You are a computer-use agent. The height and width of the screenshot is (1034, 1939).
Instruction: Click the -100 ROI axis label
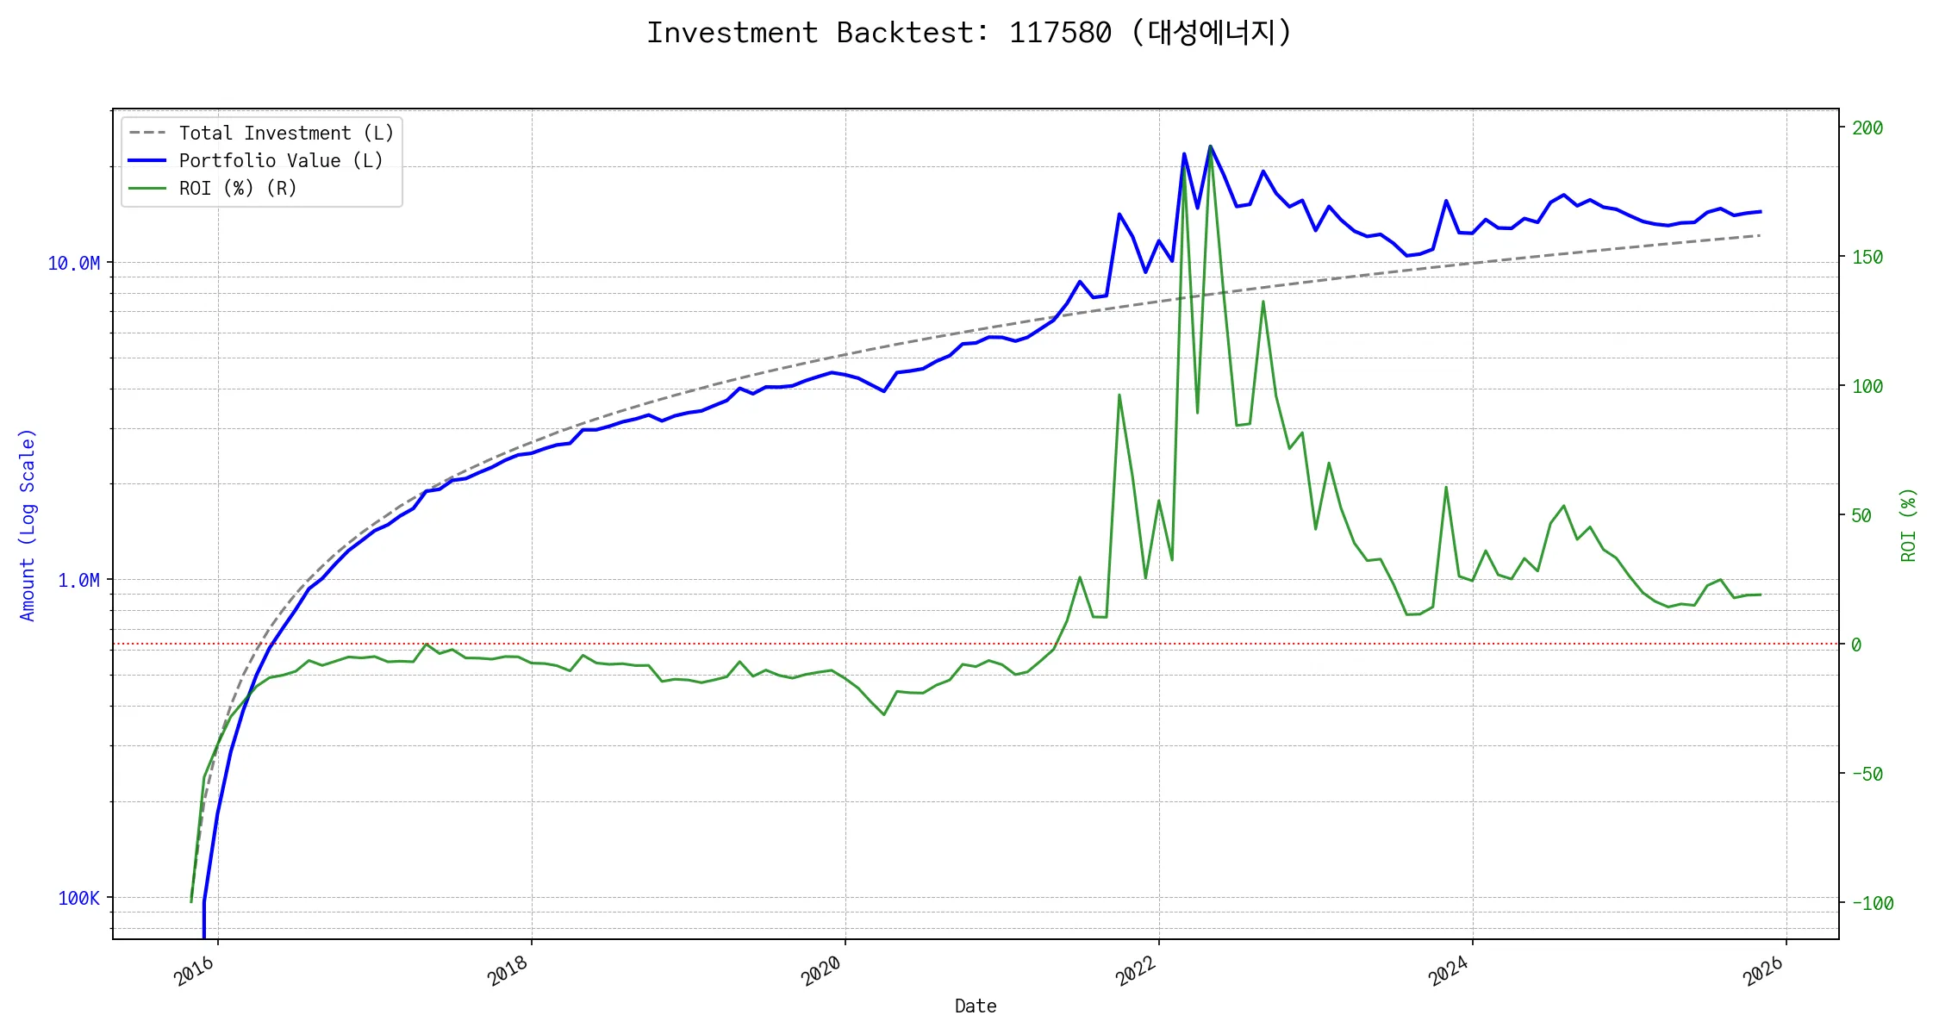(1873, 904)
